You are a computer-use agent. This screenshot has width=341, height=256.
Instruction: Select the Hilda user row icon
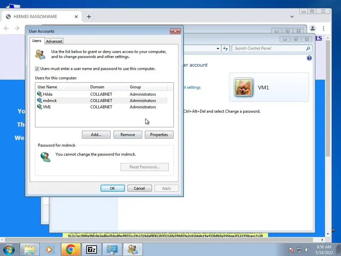point(40,94)
